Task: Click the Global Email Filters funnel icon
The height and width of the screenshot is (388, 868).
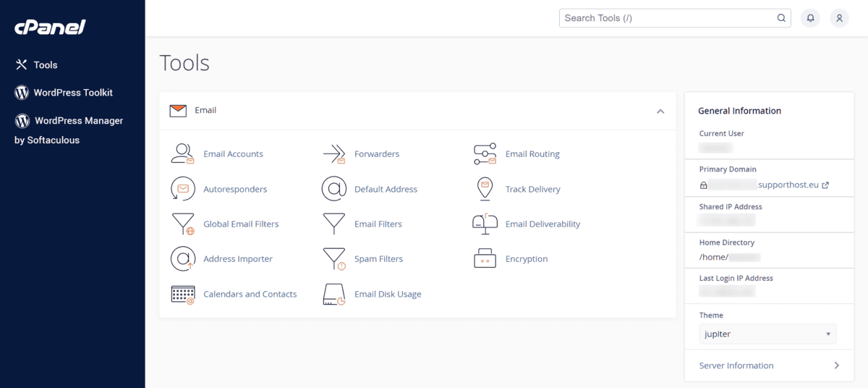Action: point(182,224)
